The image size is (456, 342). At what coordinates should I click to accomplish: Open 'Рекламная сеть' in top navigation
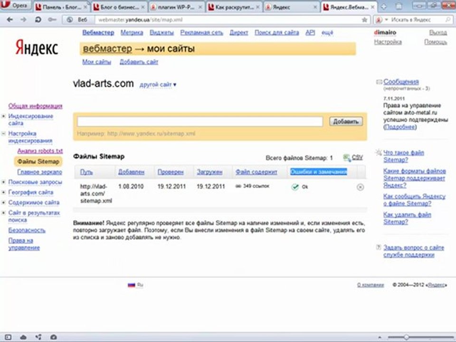[x=201, y=33]
